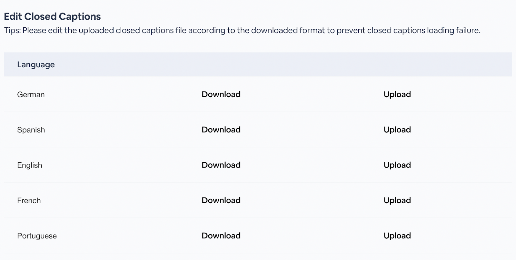The height and width of the screenshot is (260, 516).
Task: Upload a Spanish captions file
Action: [x=397, y=130]
